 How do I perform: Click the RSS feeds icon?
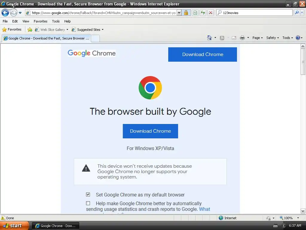pos(222,38)
